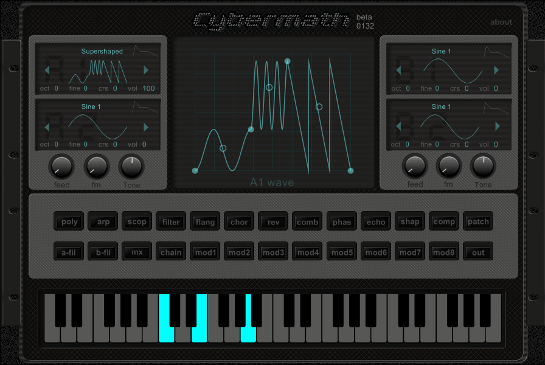Adjust the left panel fm knob
This screenshot has width=545, height=365.
click(x=97, y=167)
